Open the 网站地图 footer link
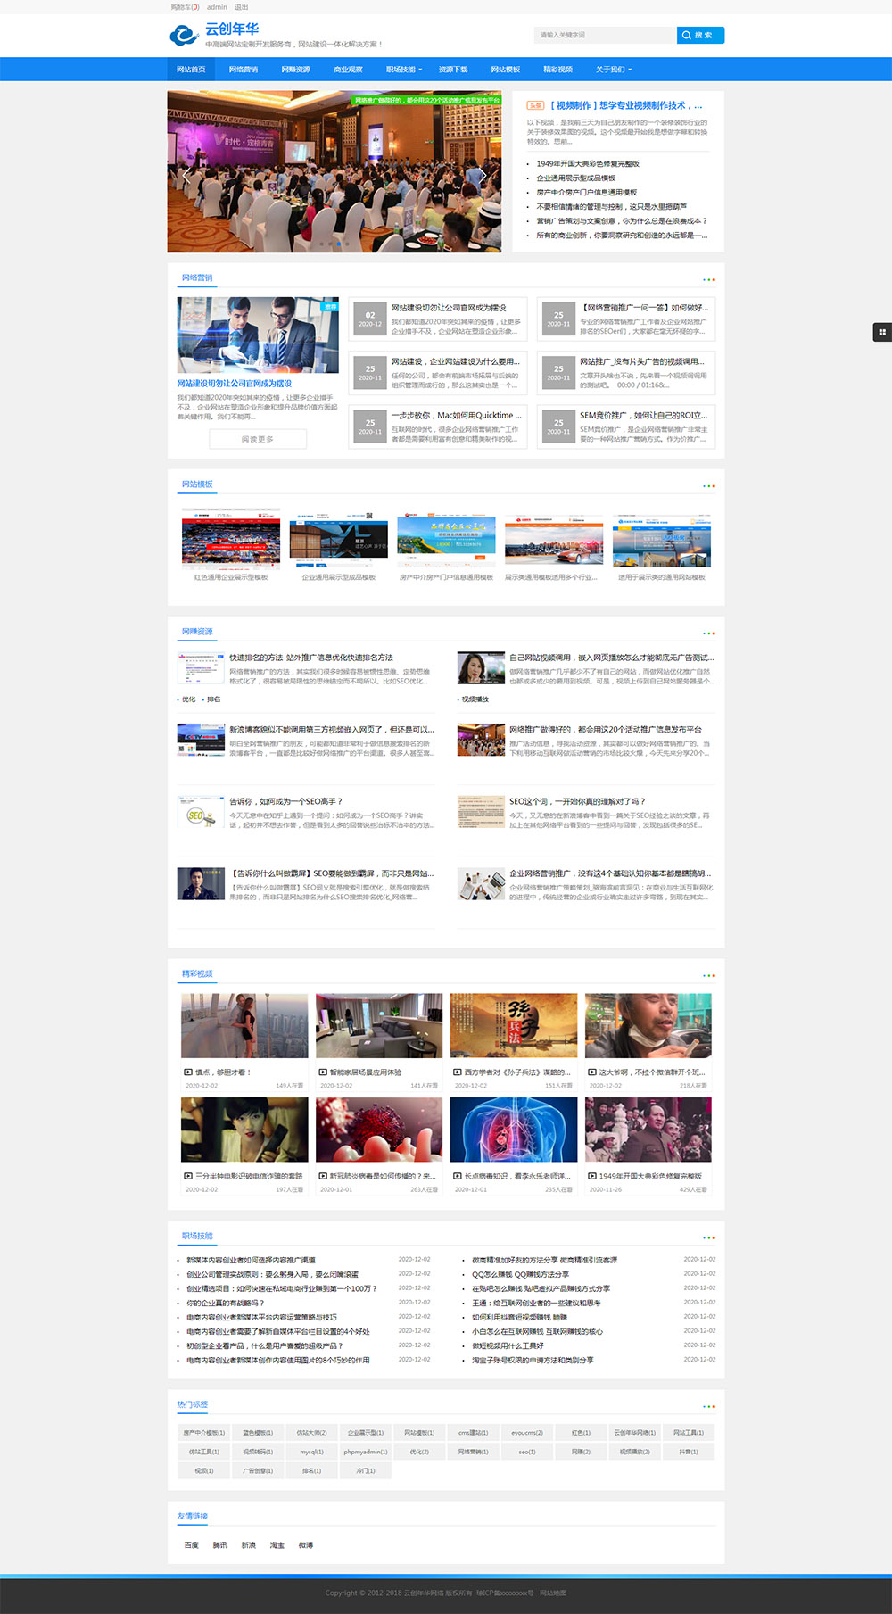Viewport: 892px width, 1614px height. (x=553, y=1593)
